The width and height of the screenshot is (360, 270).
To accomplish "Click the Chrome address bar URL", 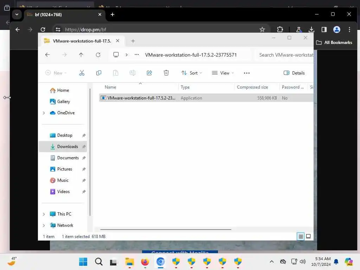I will pos(85,30).
